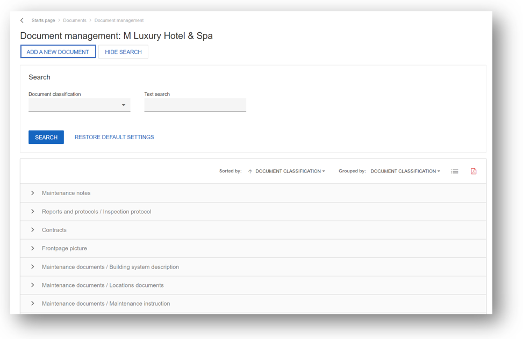The height and width of the screenshot is (339, 523).
Task: Open the list view options icon
Action: pos(454,171)
